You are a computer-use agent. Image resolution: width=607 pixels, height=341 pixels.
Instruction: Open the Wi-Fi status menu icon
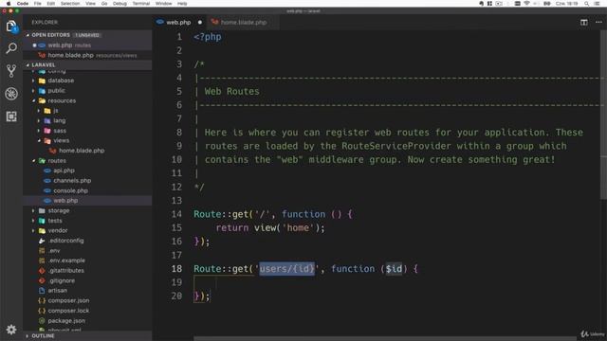point(526,4)
